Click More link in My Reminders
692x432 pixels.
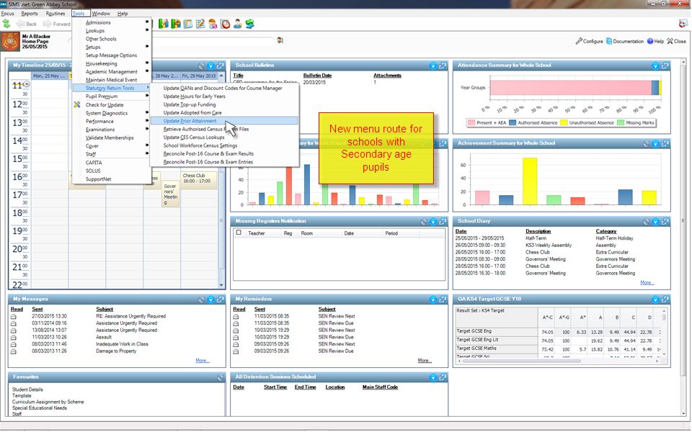coord(424,360)
